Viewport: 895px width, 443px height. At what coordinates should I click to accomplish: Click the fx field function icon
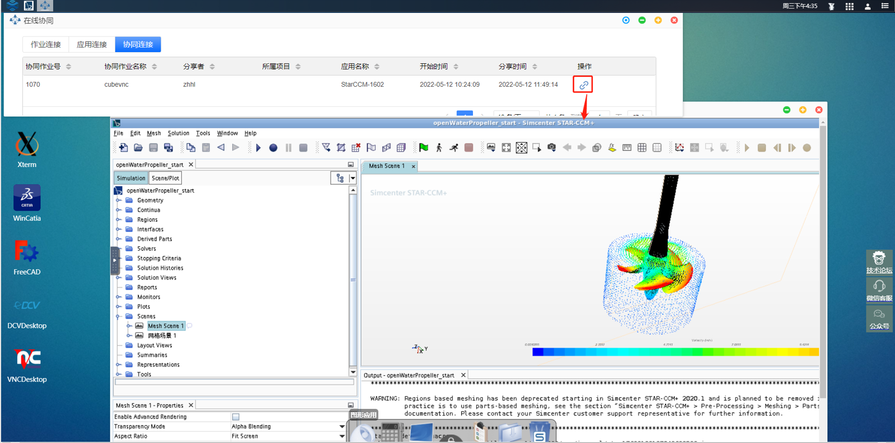[612, 148]
